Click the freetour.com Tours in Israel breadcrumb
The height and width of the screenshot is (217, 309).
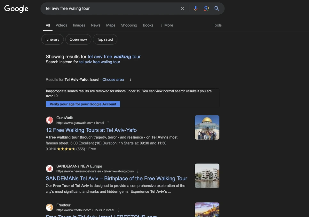click(85, 210)
